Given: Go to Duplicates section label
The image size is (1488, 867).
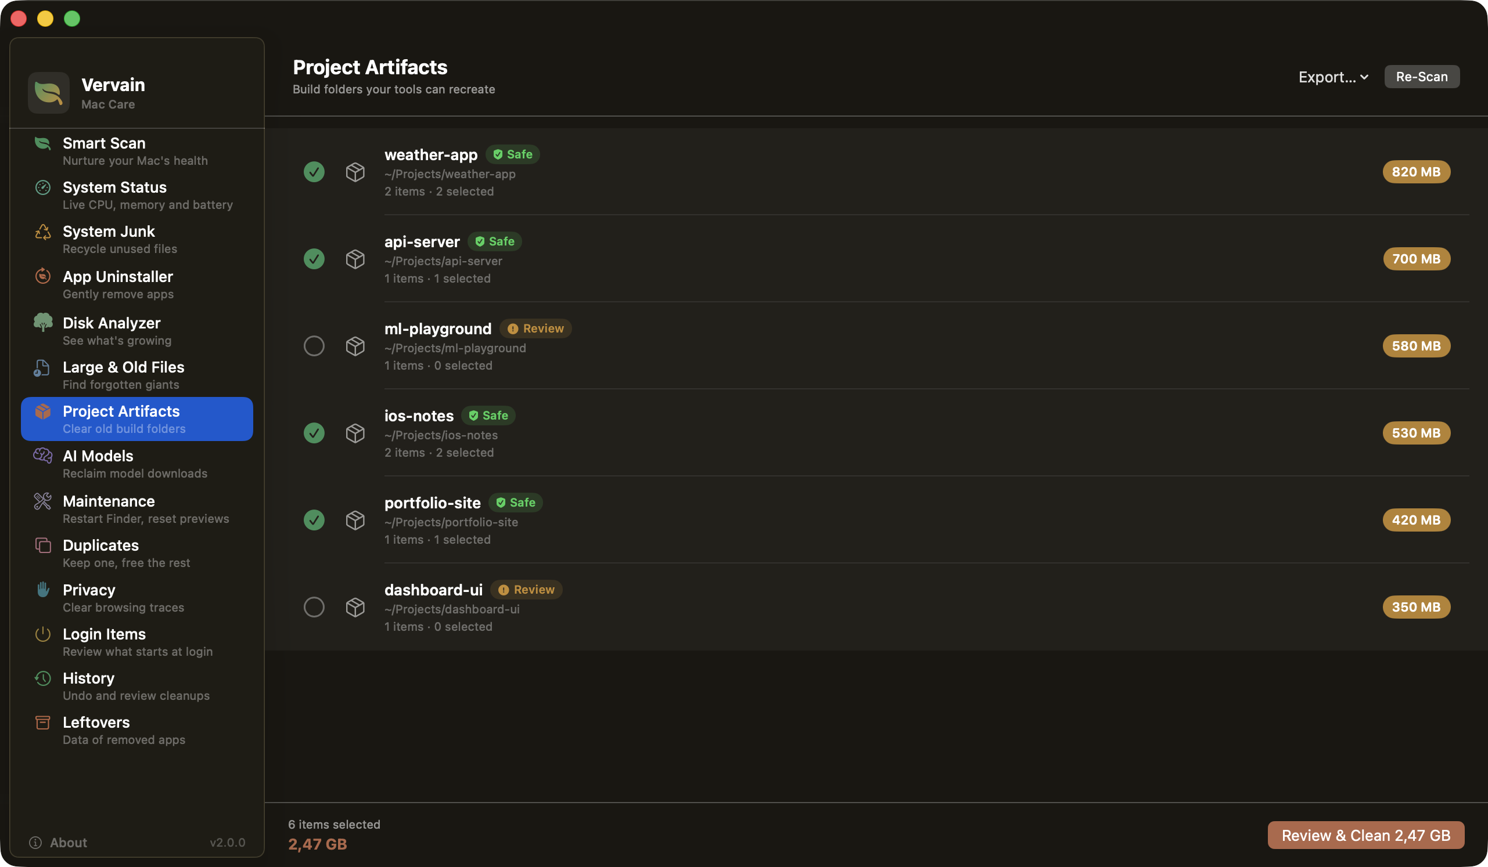Looking at the screenshot, I should tap(101, 546).
